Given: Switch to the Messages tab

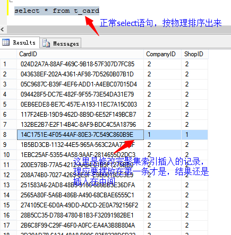Looking at the screenshot, I should pyautogui.click(x=61, y=43).
